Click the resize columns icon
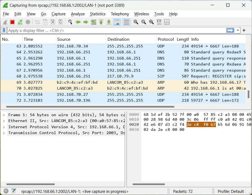The width and height of the screenshot is (252, 195). point(159,22)
